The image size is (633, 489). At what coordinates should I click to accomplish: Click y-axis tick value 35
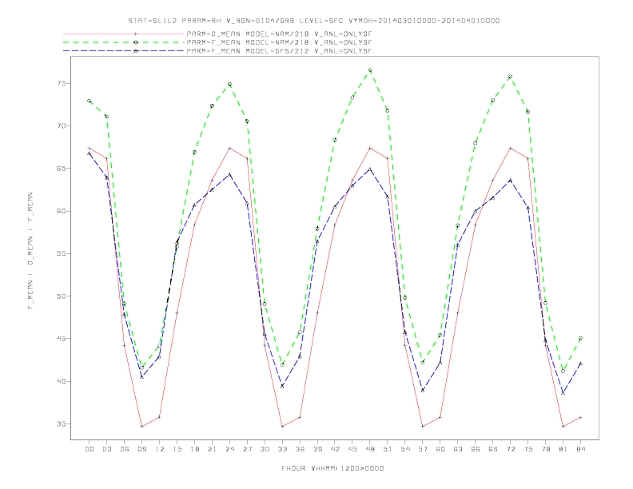click(62, 423)
